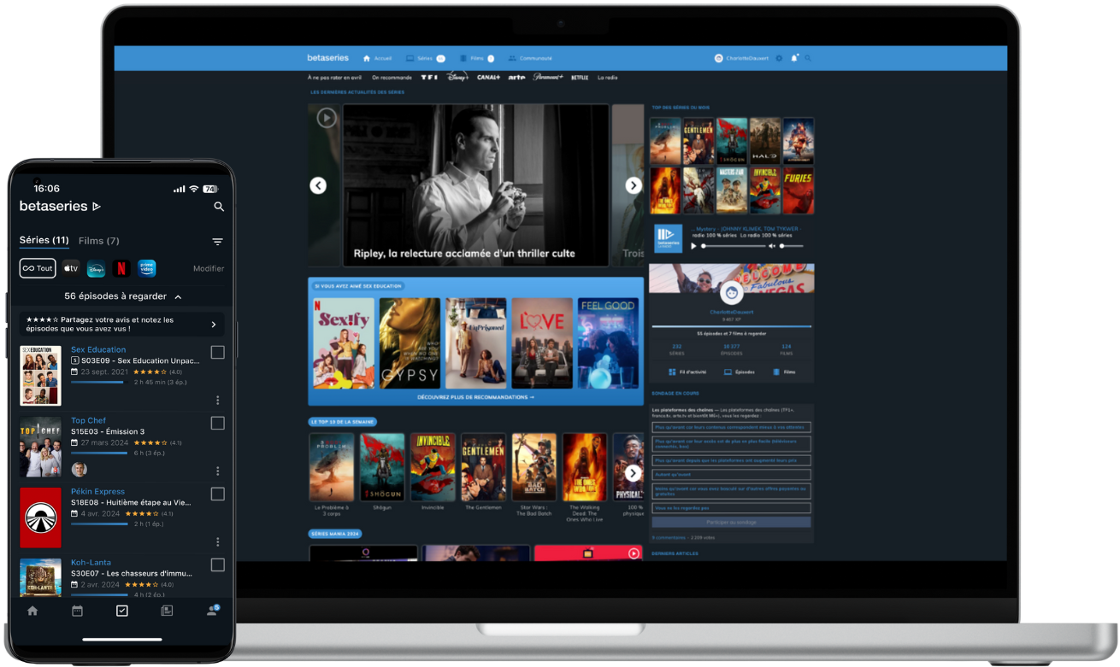The height and width of the screenshot is (667, 1120).
Task: Select the Netflix platform filter icon
Action: point(121,268)
